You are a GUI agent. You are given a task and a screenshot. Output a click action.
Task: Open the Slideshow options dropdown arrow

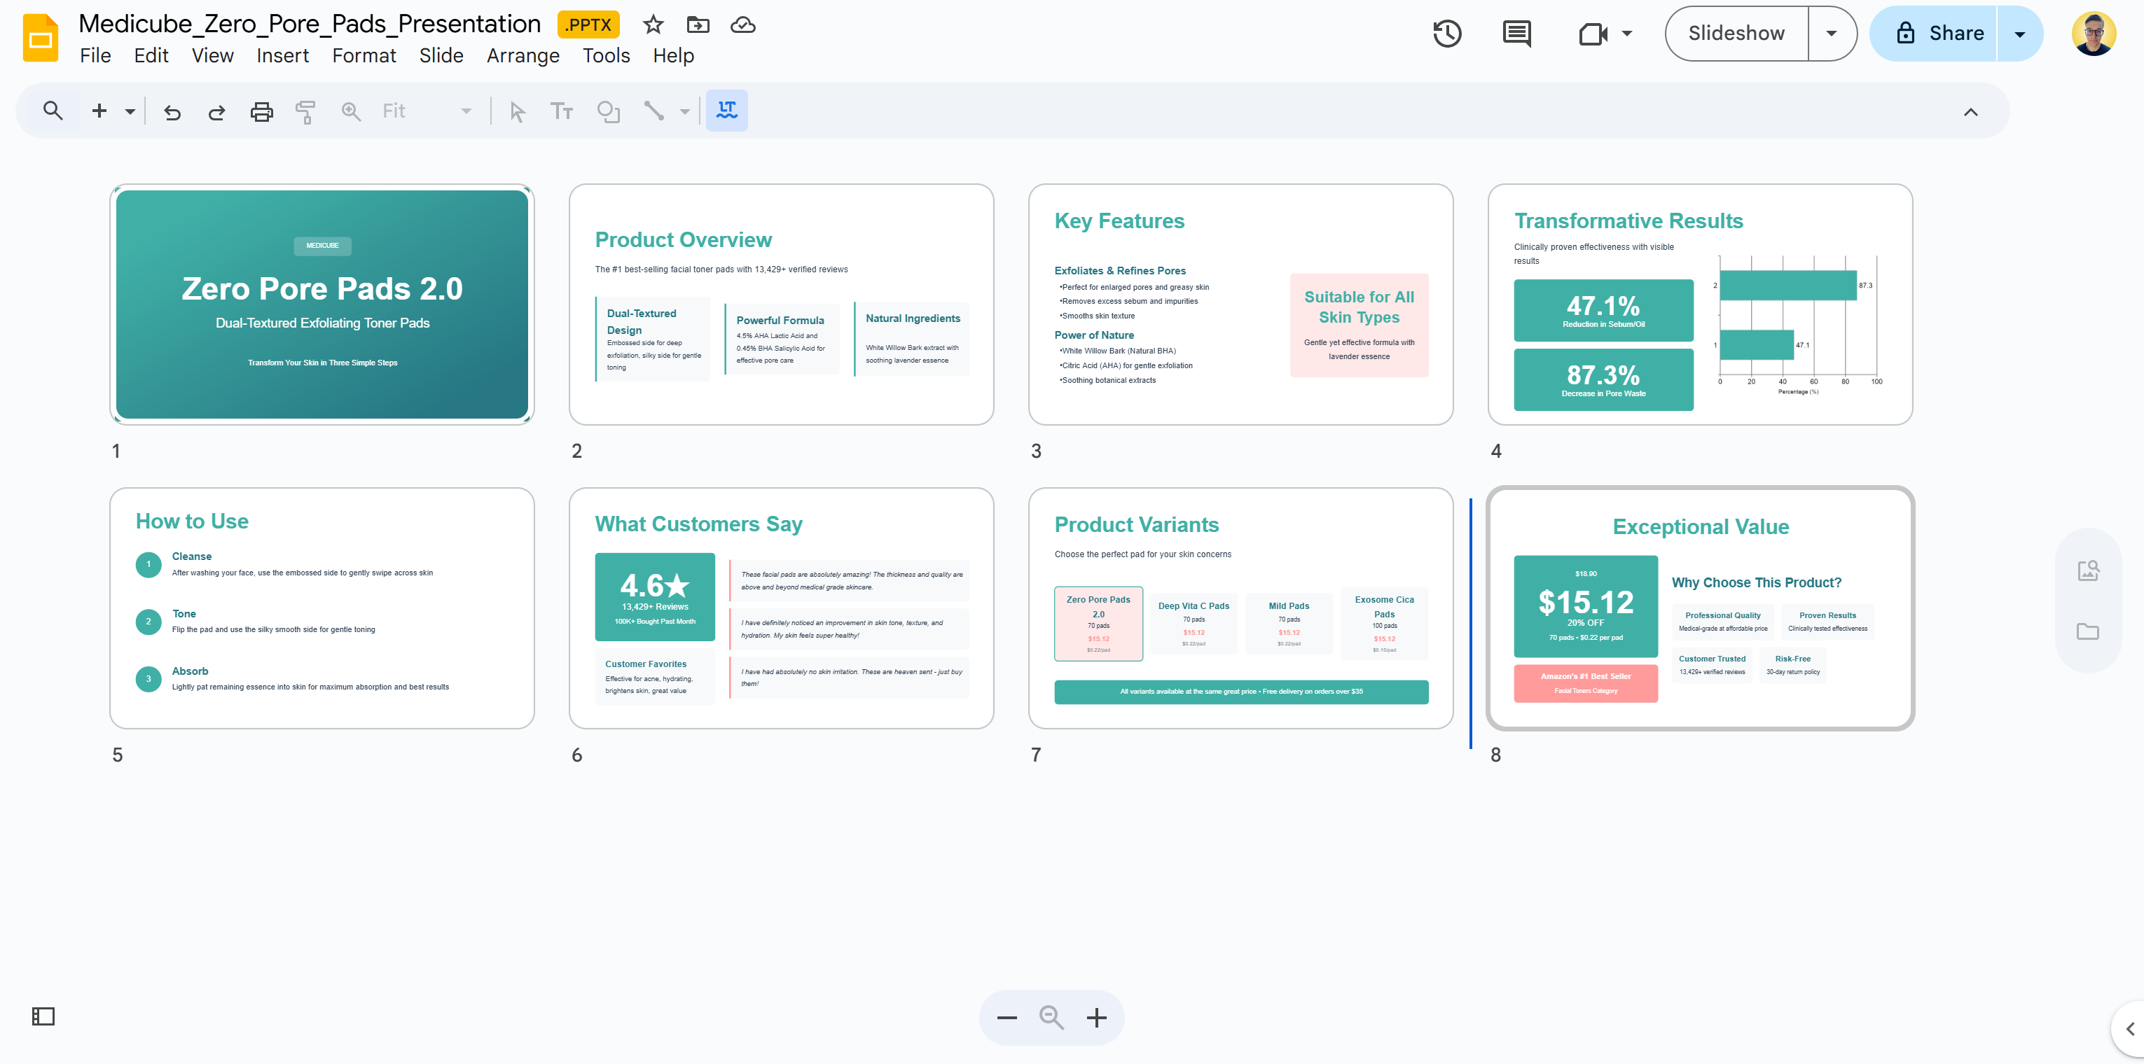click(1831, 34)
